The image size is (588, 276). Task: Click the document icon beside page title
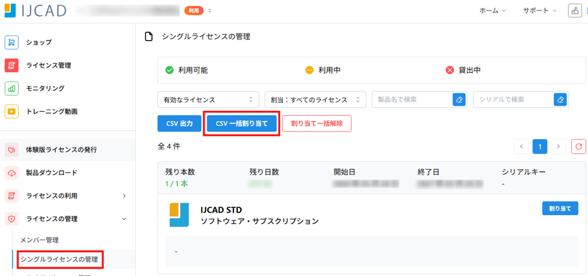tap(149, 37)
